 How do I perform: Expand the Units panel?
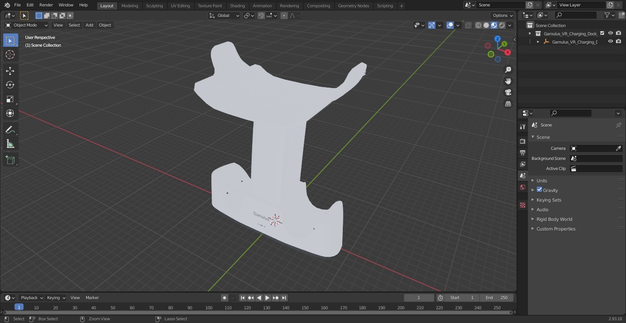(542, 181)
